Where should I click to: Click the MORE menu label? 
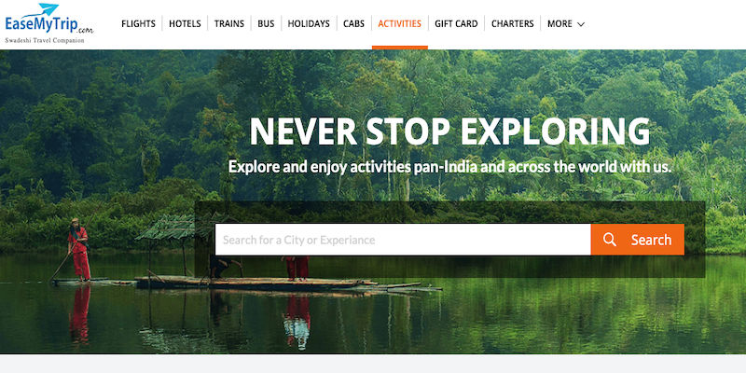(x=559, y=24)
